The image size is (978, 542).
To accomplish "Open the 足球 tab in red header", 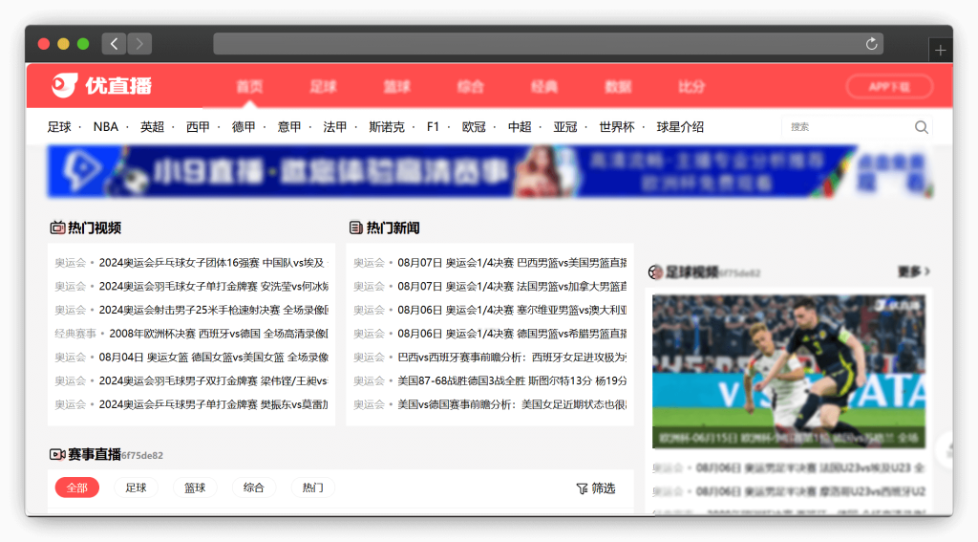I will coord(323,87).
